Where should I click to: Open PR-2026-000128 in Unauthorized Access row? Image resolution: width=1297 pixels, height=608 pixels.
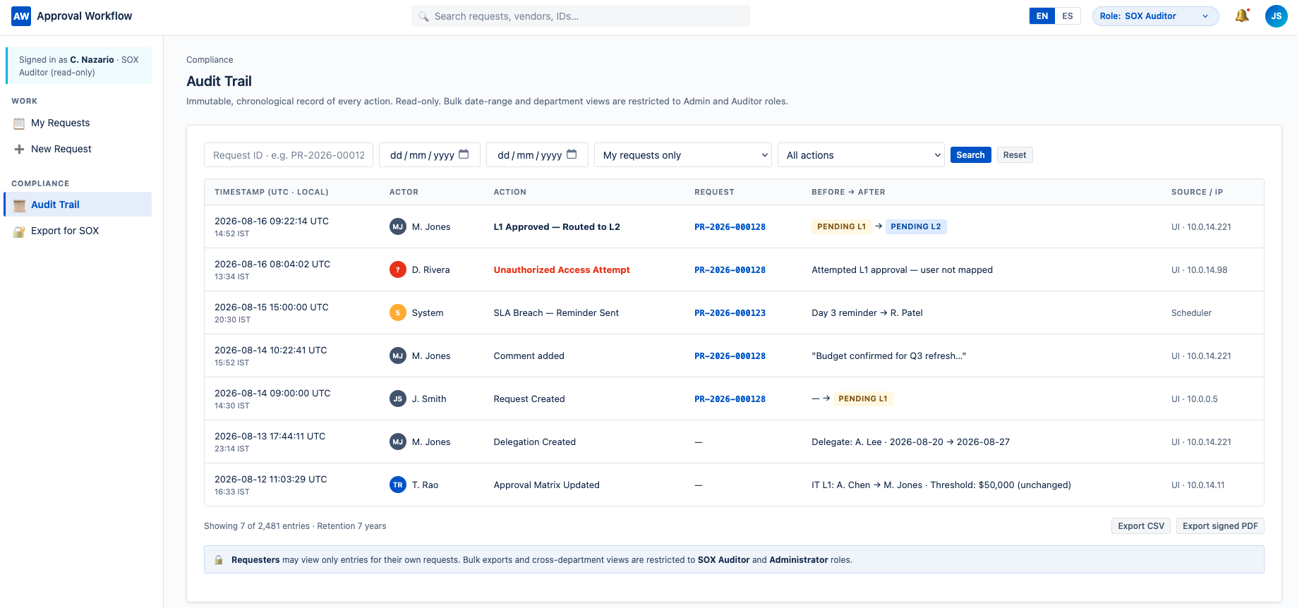point(730,270)
